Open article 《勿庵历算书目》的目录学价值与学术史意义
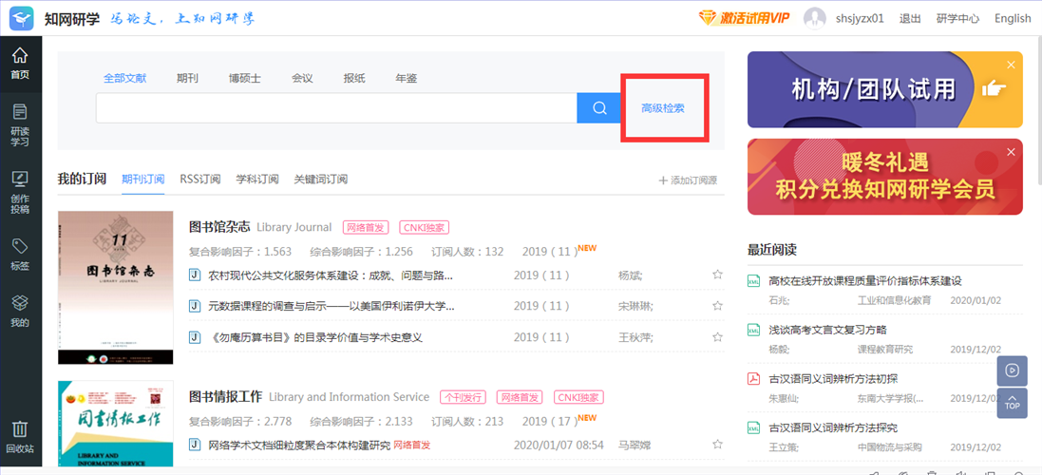Viewport: 1042px width, 475px height. [x=315, y=337]
